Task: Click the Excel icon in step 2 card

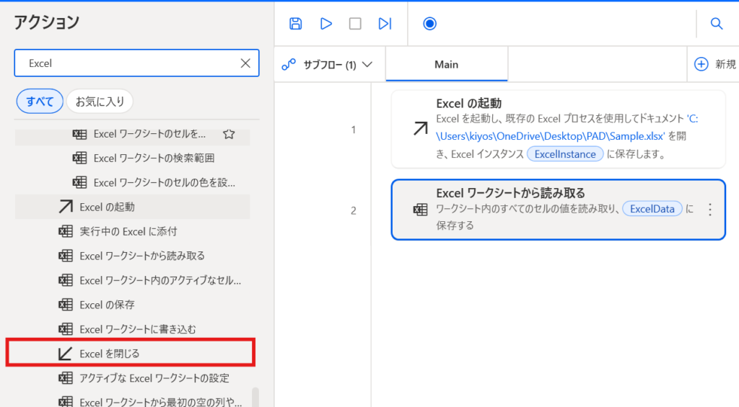Action: point(421,210)
